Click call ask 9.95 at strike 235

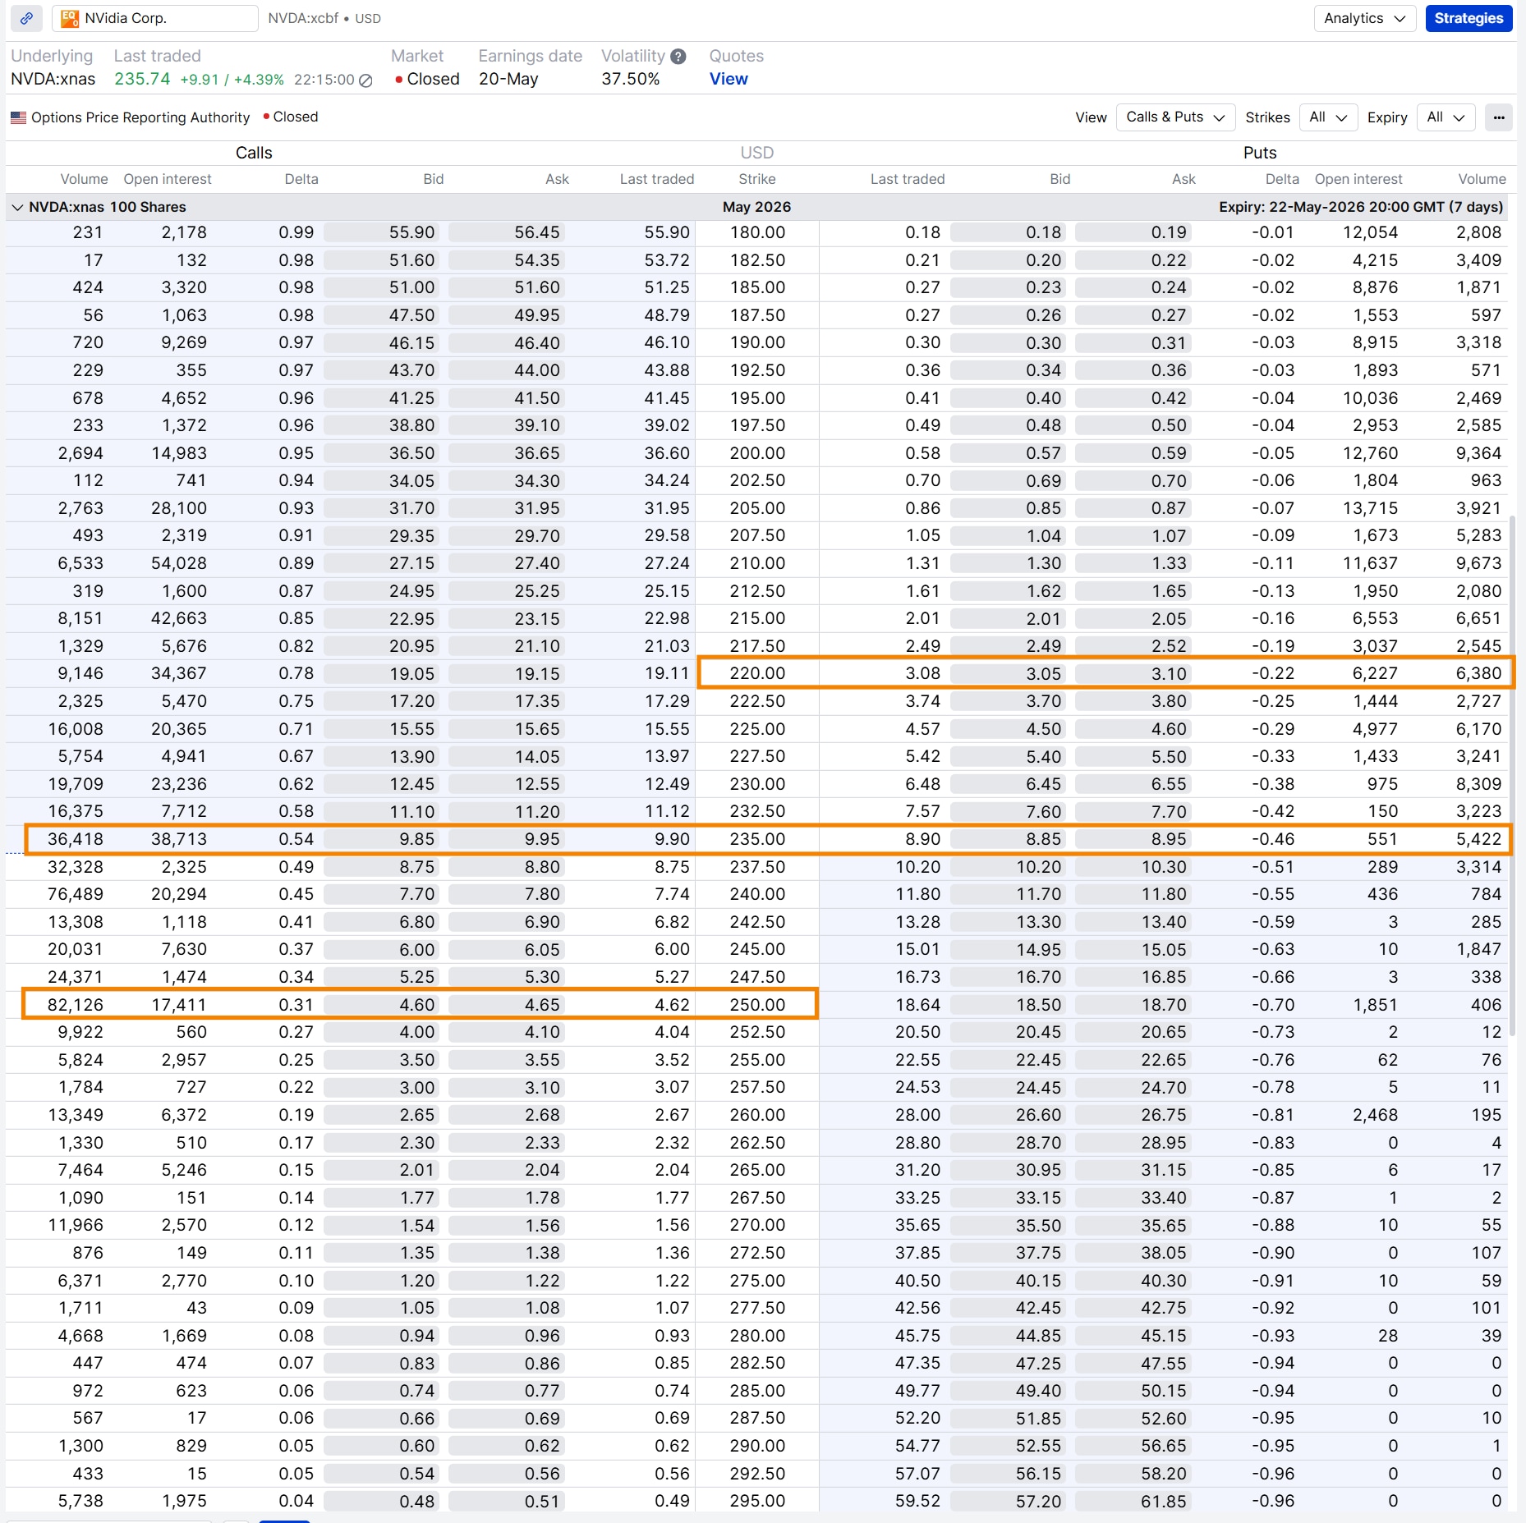click(x=506, y=839)
